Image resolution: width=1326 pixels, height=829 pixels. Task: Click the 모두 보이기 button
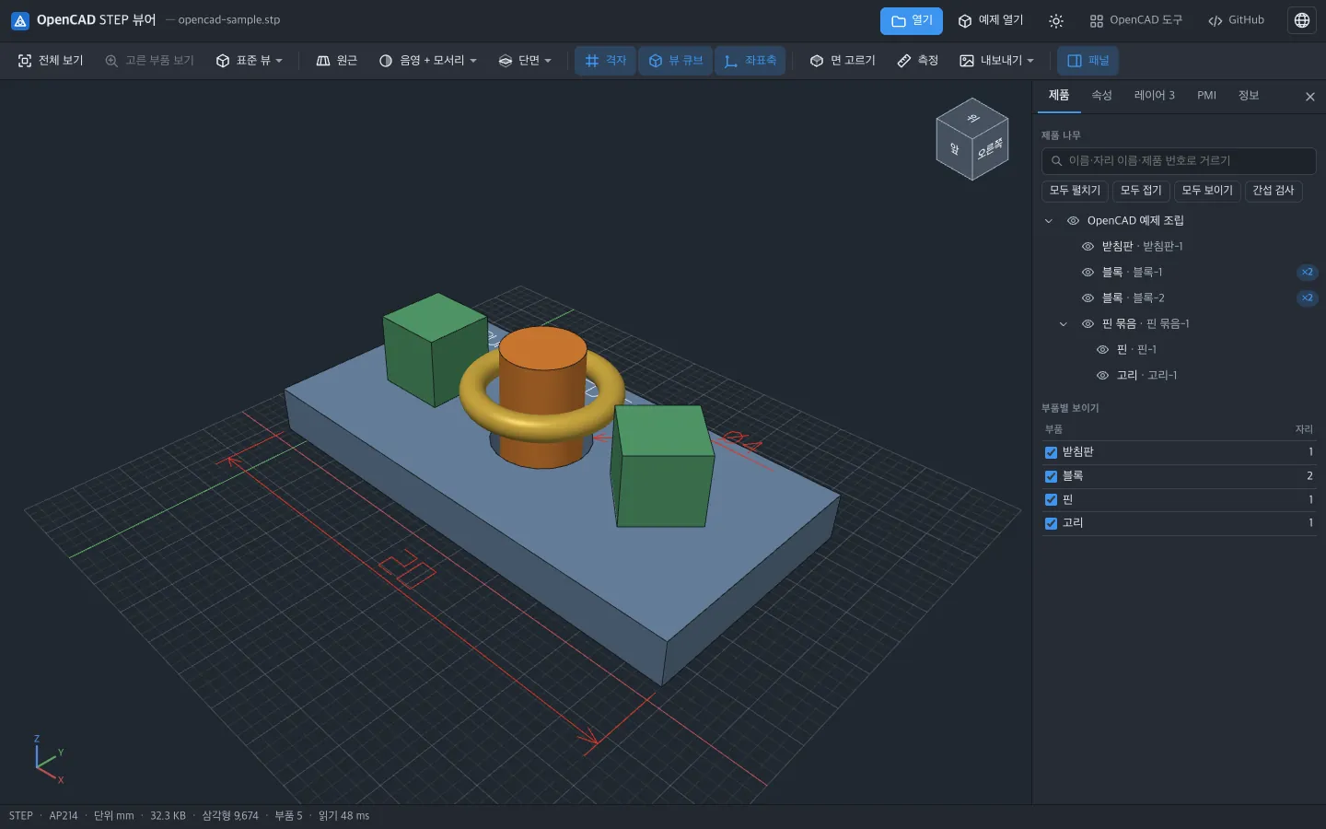(1207, 191)
